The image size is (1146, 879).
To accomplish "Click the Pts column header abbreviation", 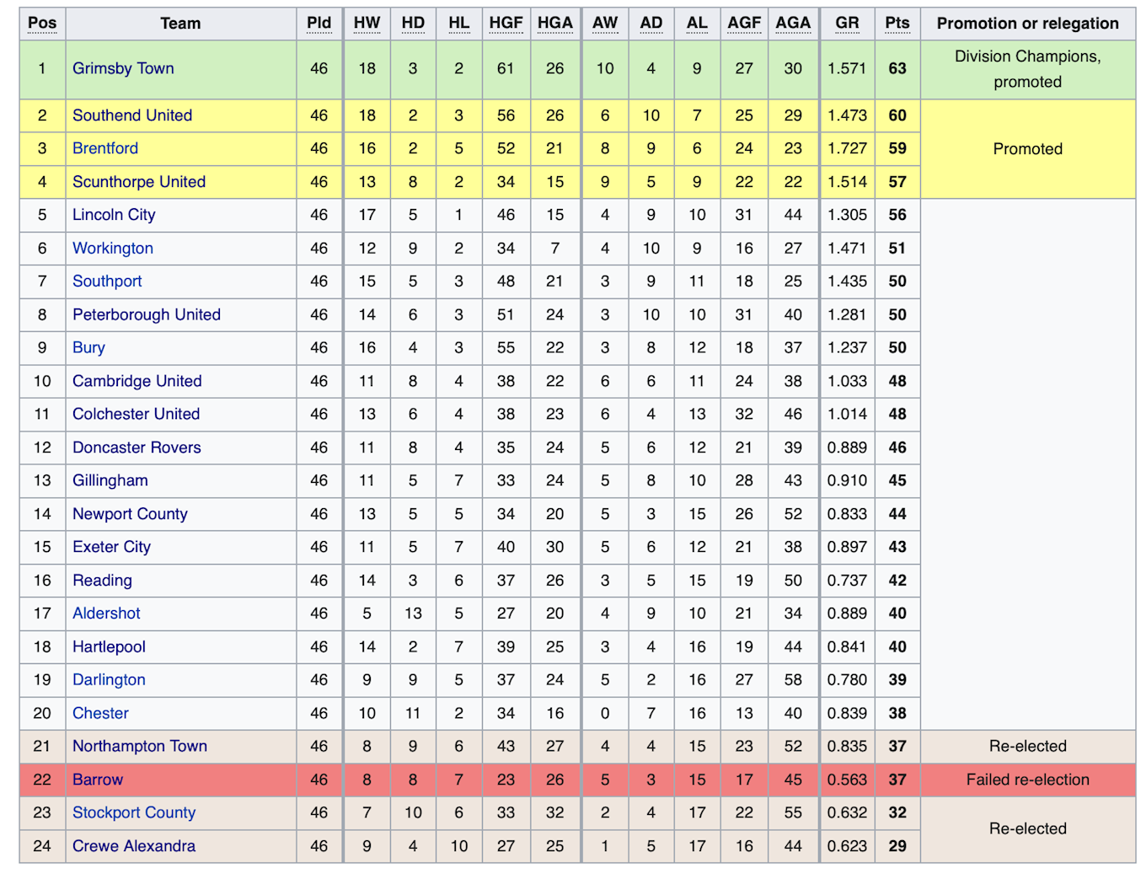I will (x=897, y=24).
